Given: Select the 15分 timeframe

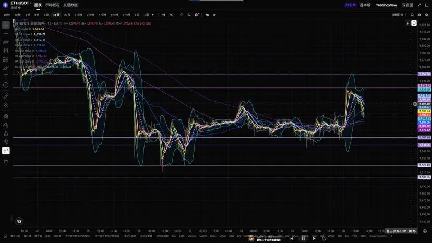Looking at the screenshot, I should click(56, 15).
